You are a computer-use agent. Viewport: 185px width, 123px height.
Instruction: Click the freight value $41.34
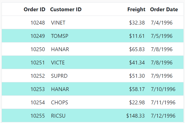tap(137, 63)
